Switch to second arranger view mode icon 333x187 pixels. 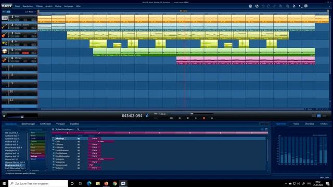[x=8, y=11]
